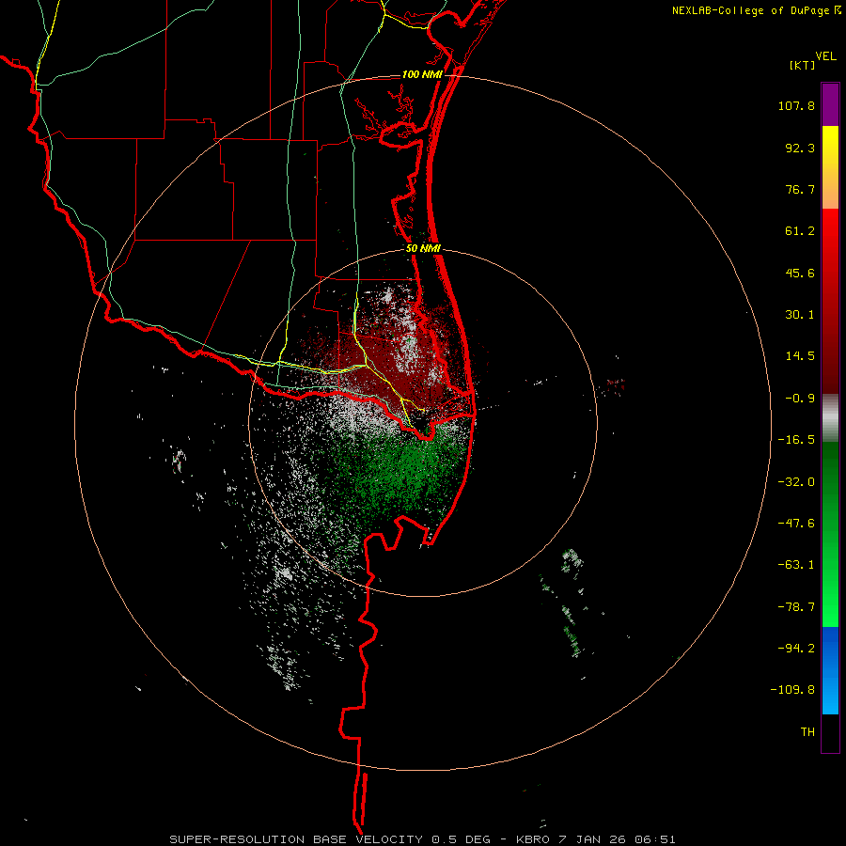The height and width of the screenshot is (846, 846).
Task: Click the -0.9 velocity scale value
Action: pyautogui.click(x=800, y=399)
